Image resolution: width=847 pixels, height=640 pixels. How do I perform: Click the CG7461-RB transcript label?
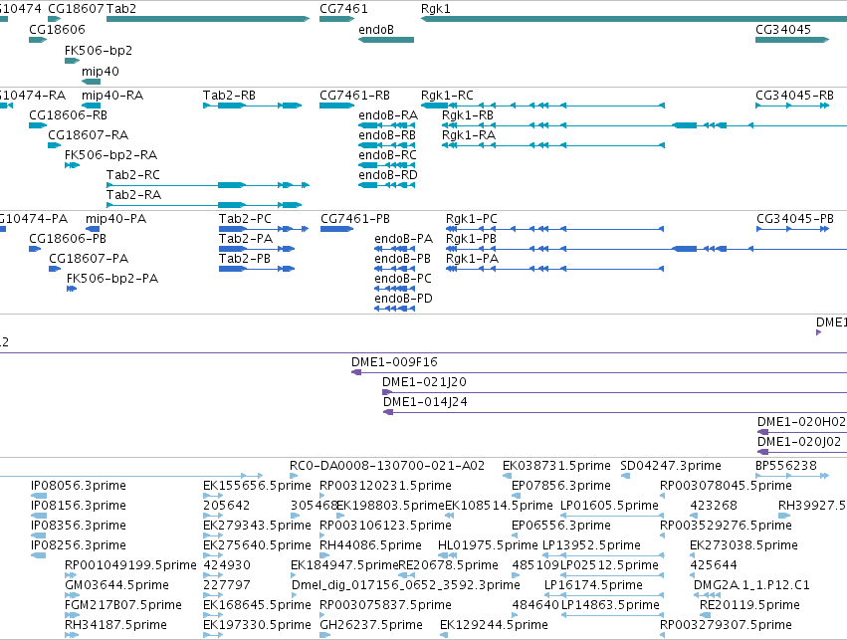[x=355, y=96]
